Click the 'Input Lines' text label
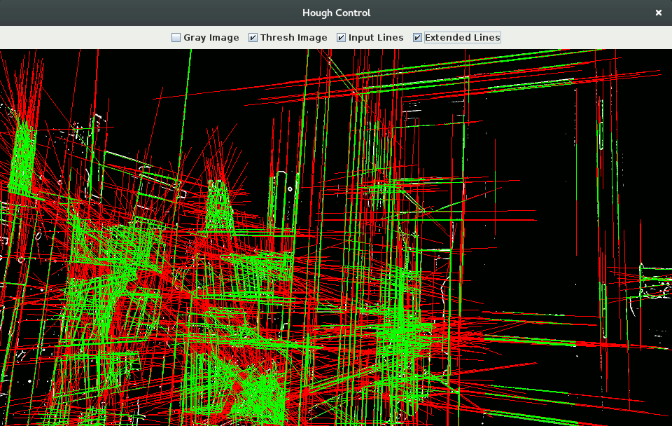The height and width of the screenshot is (426, 672). point(376,38)
